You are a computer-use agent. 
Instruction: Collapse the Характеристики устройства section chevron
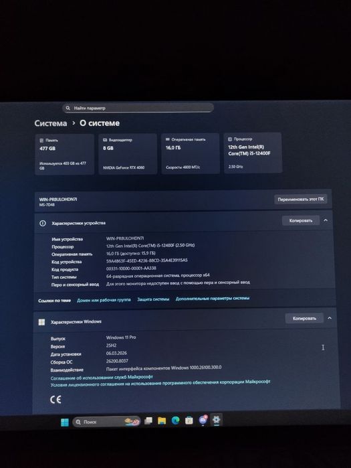point(326,220)
